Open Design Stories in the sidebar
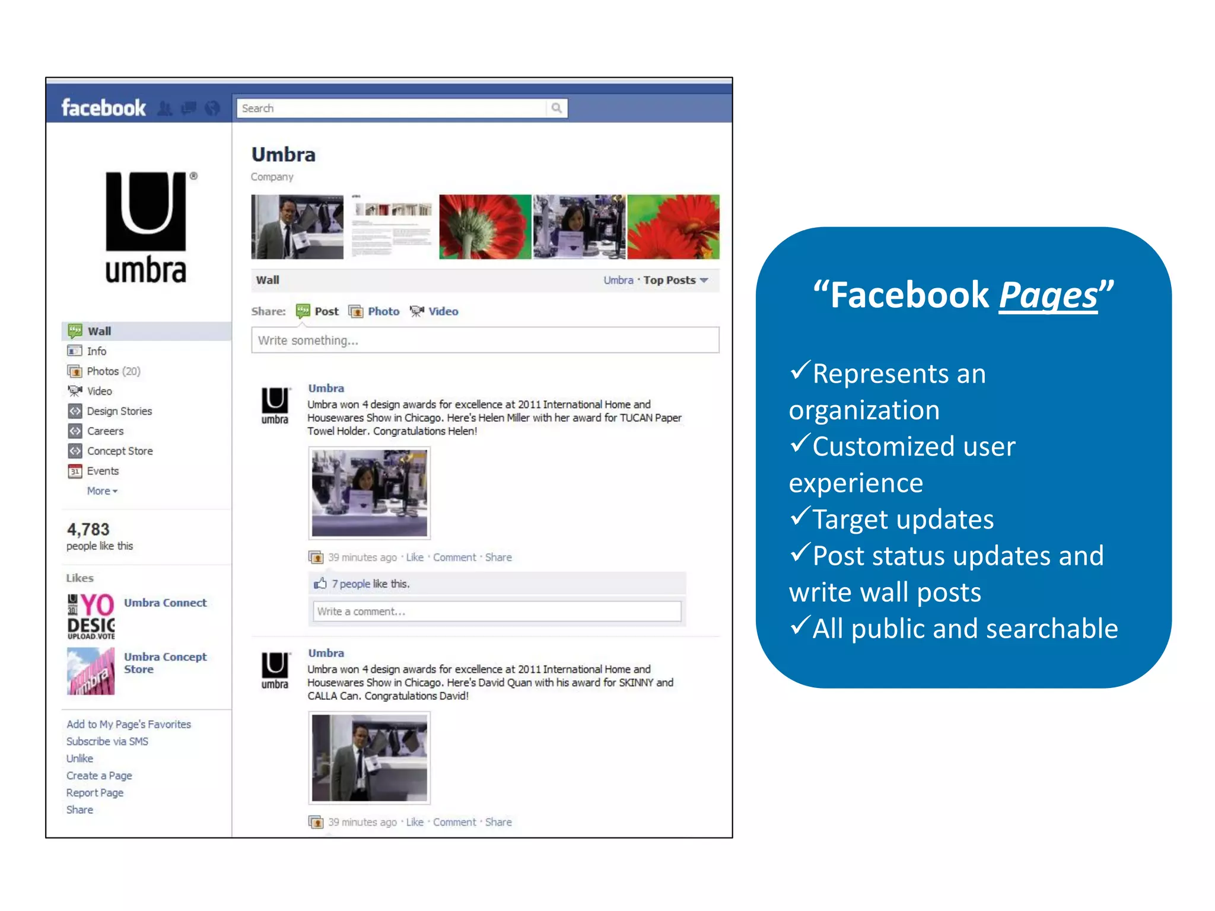This screenshot has width=1215, height=911. tap(119, 411)
